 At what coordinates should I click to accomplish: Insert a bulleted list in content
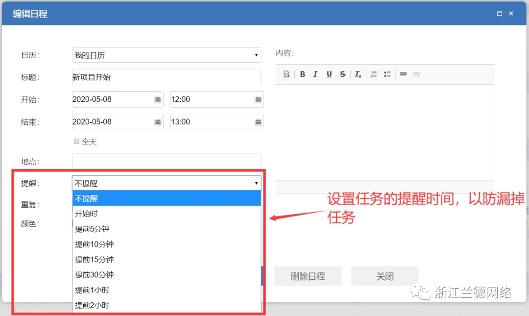point(387,74)
